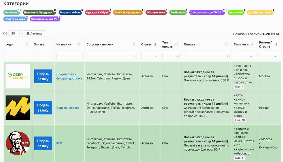This screenshot has height=162, width=283.
Task: Open the Тип оплаты filter dropdown
Action: point(171,56)
